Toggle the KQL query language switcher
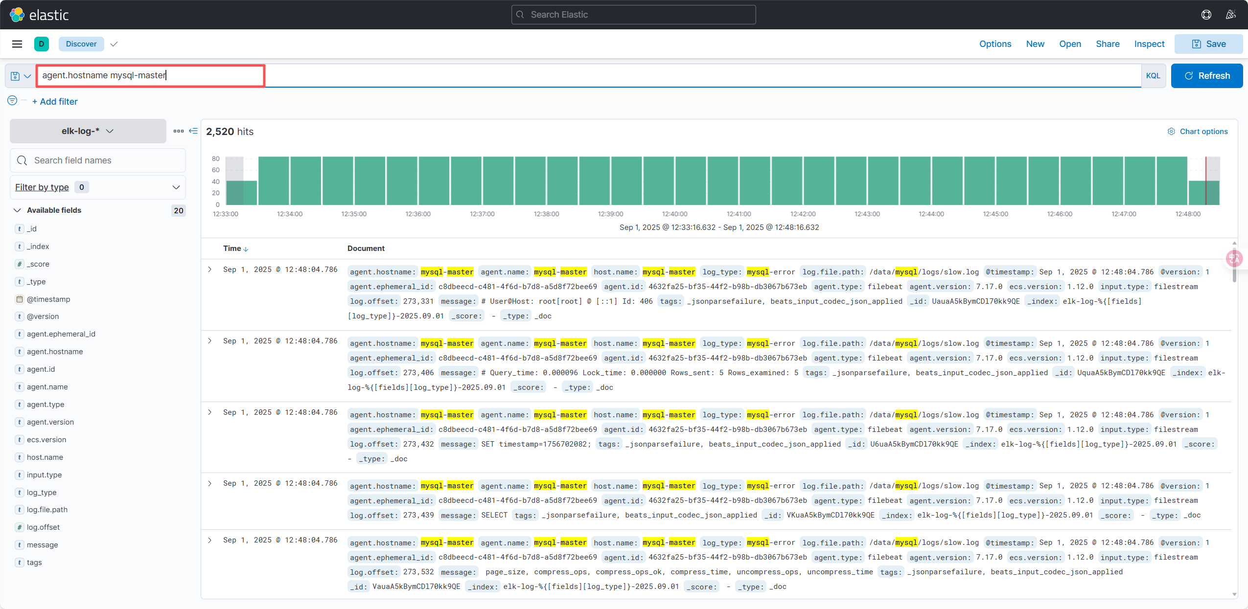Image resolution: width=1248 pixels, height=609 pixels. [1153, 76]
